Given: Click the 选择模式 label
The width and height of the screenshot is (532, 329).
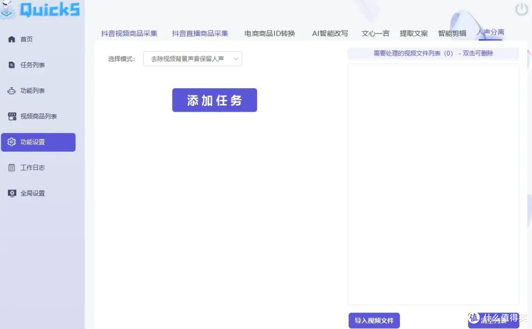Looking at the screenshot, I should pos(122,59).
